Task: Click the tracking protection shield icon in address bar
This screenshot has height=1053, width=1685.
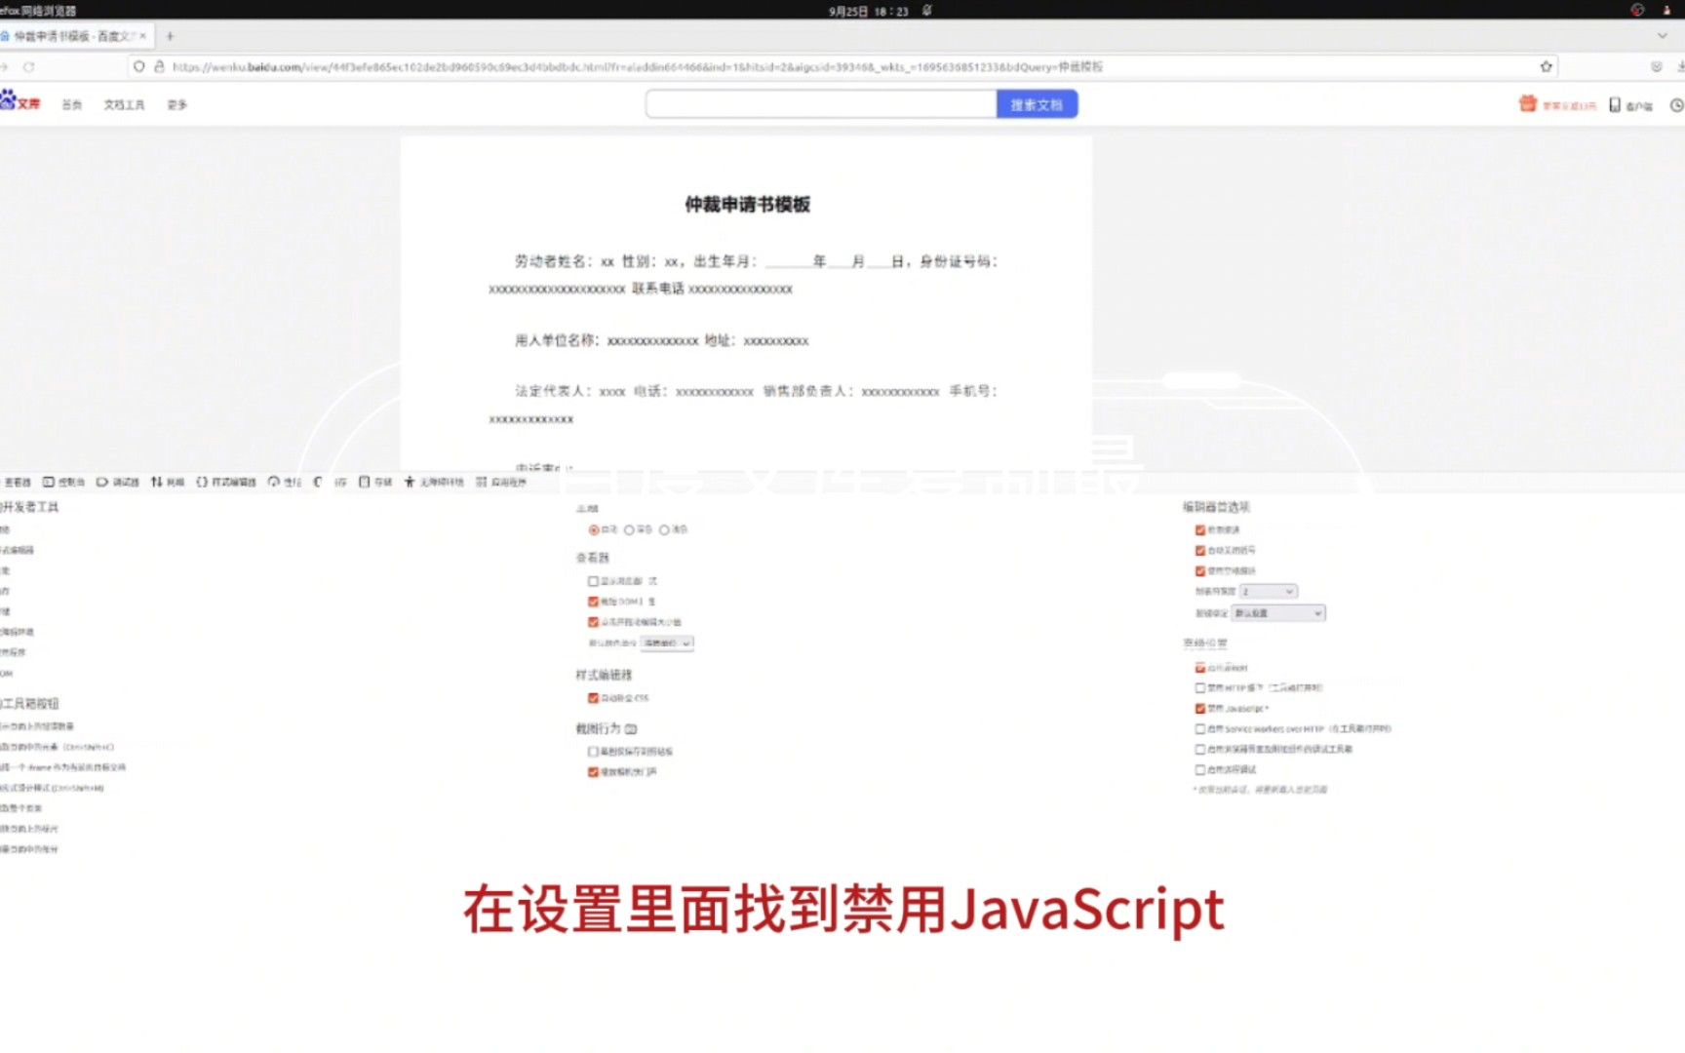Action: coord(139,66)
